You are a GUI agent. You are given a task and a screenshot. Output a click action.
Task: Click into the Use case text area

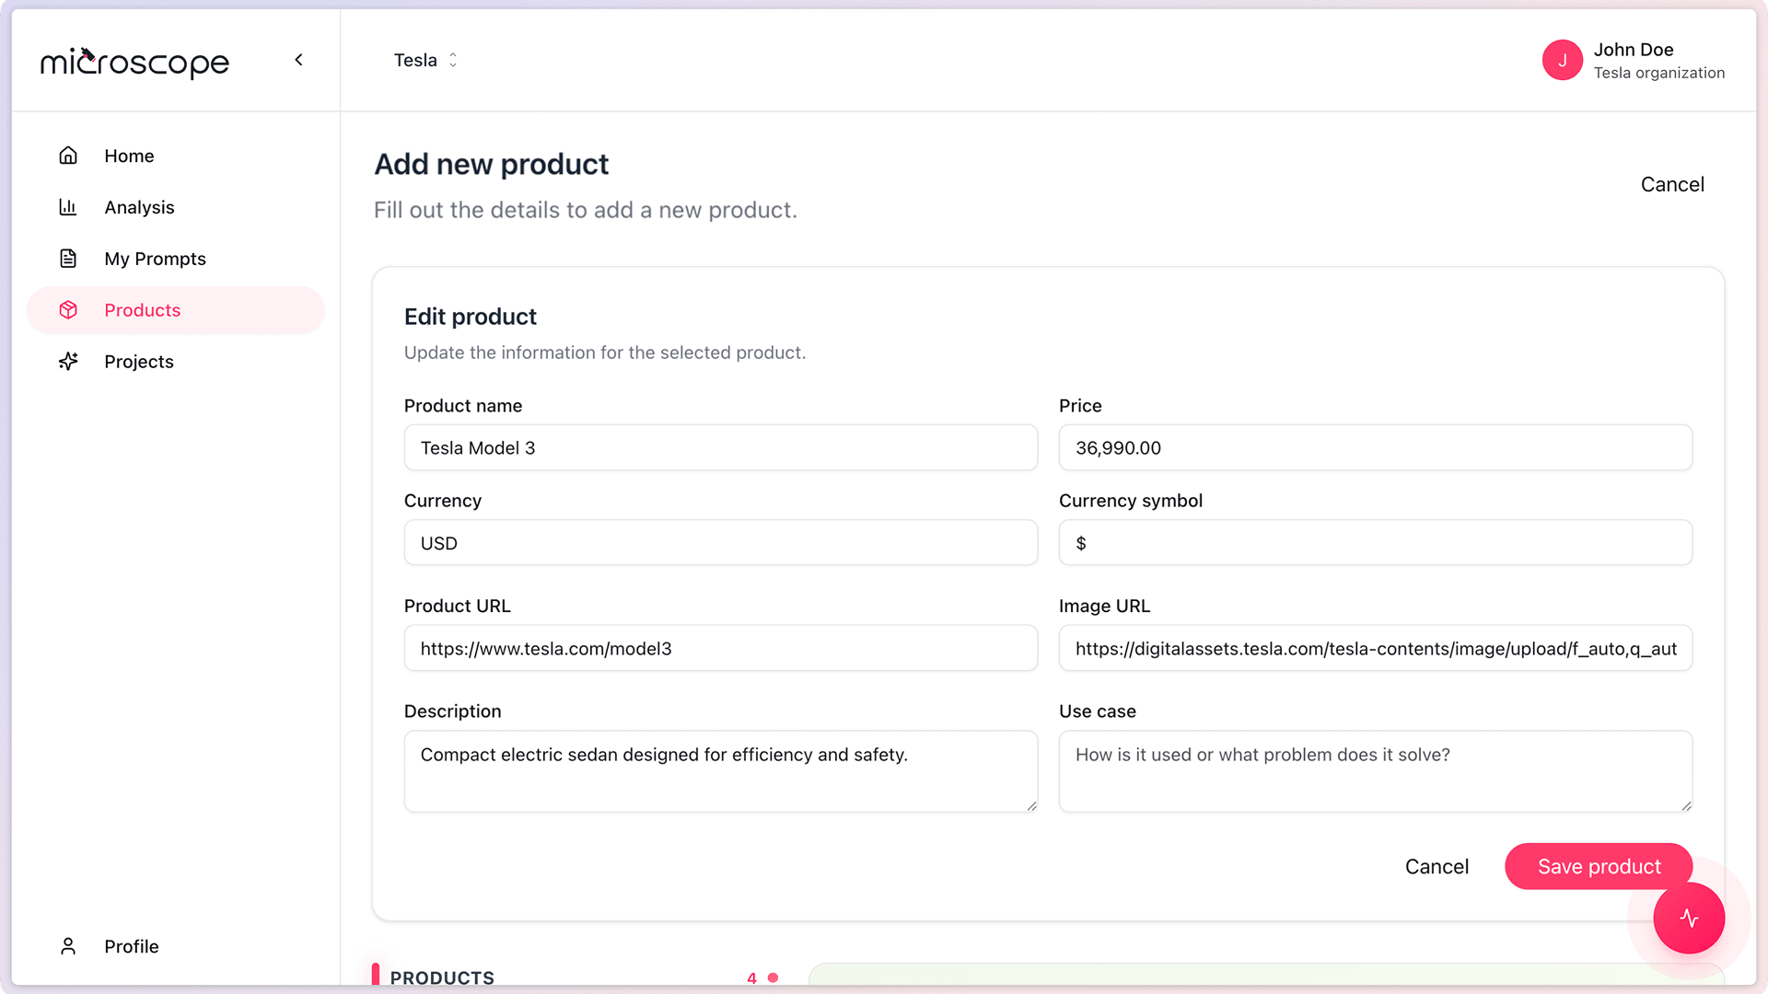click(1375, 771)
